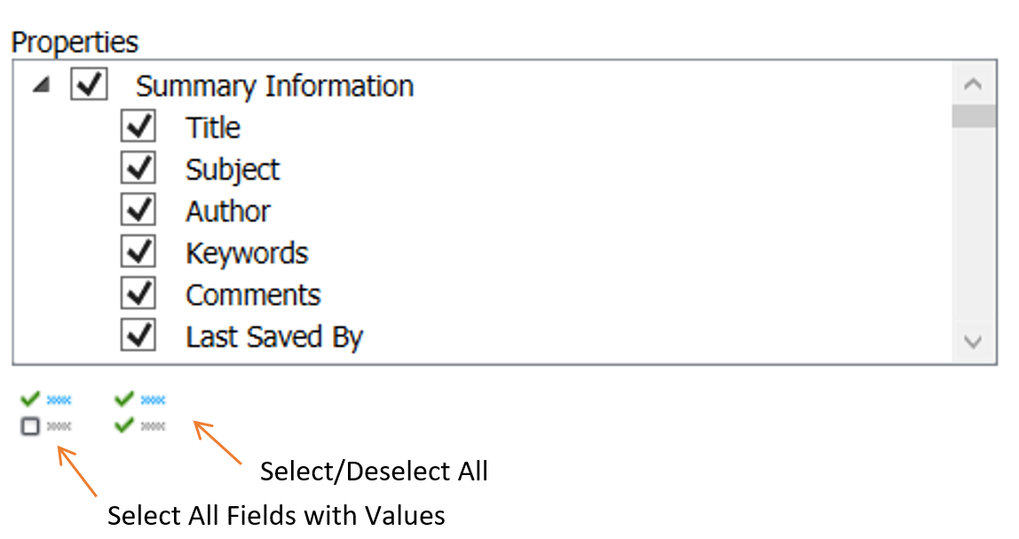1019x539 pixels.
Task: Select the Last Saved By item label
Action: coord(274,337)
